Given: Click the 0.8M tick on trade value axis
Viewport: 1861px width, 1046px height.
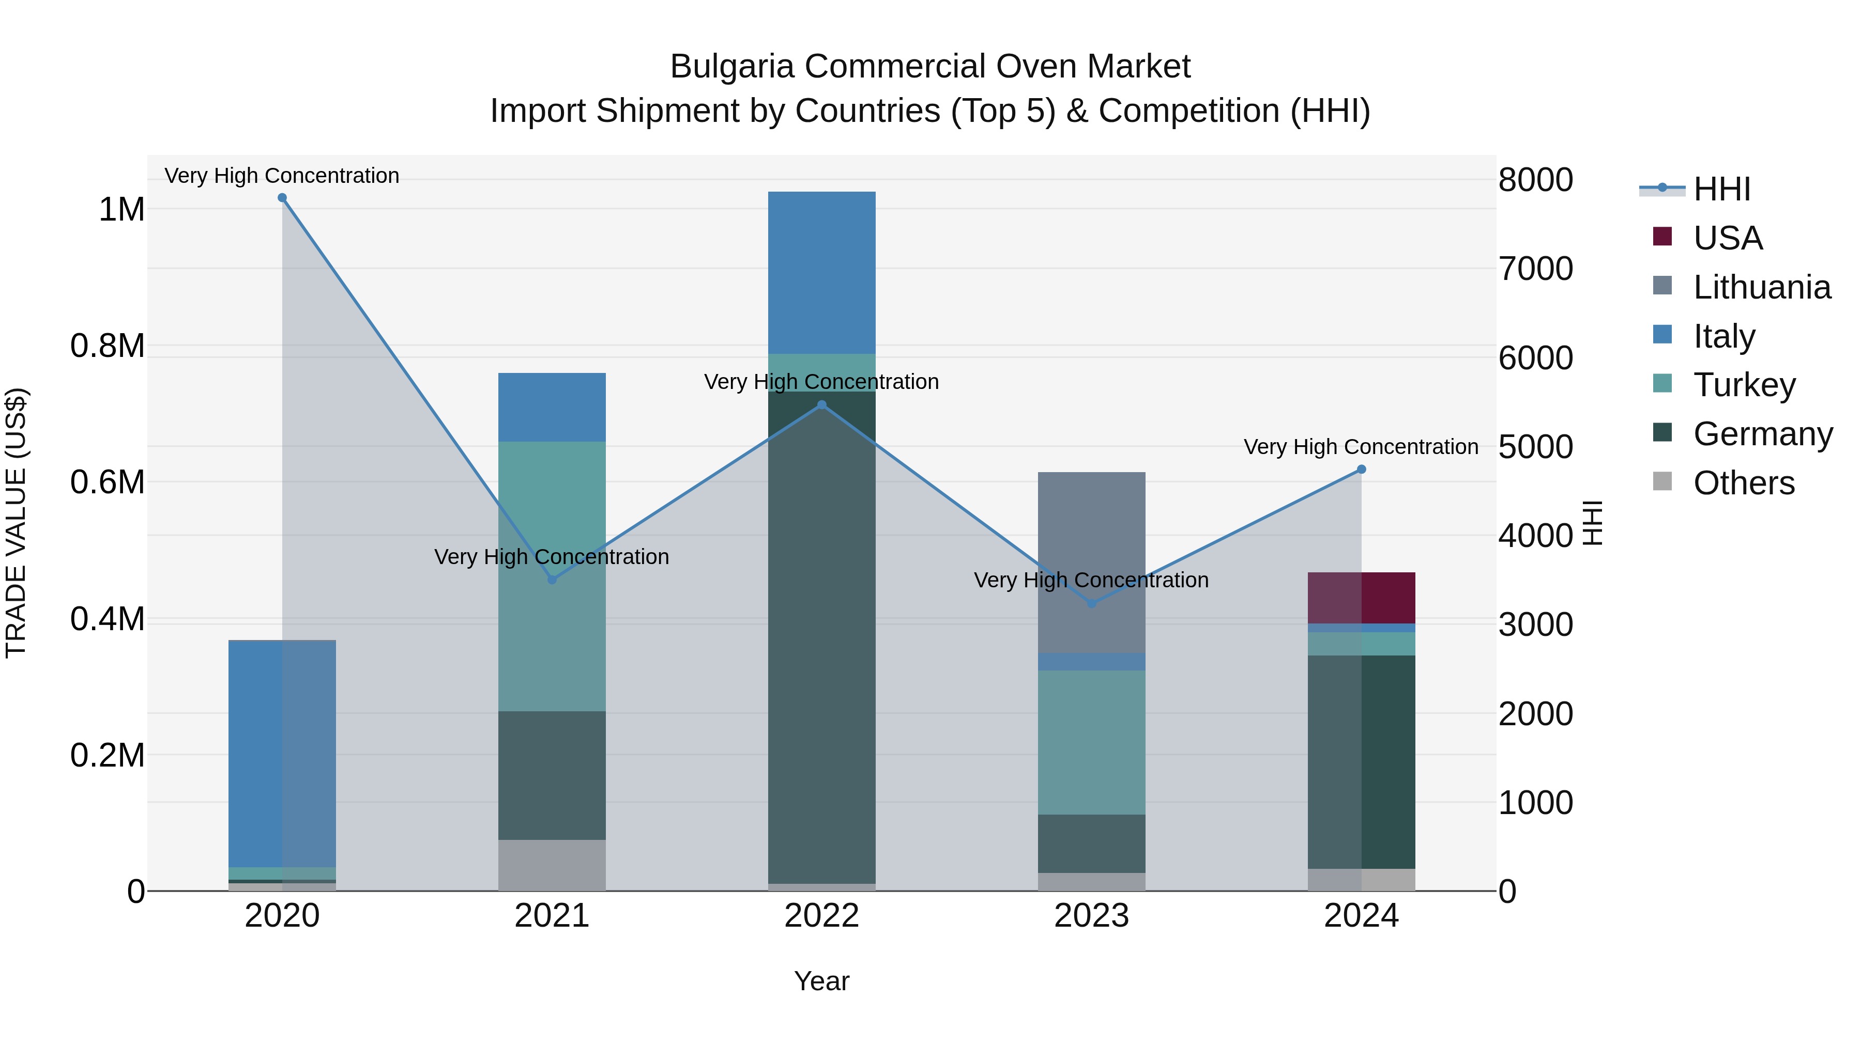Looking at the screenshot, I should coord(108,346).
